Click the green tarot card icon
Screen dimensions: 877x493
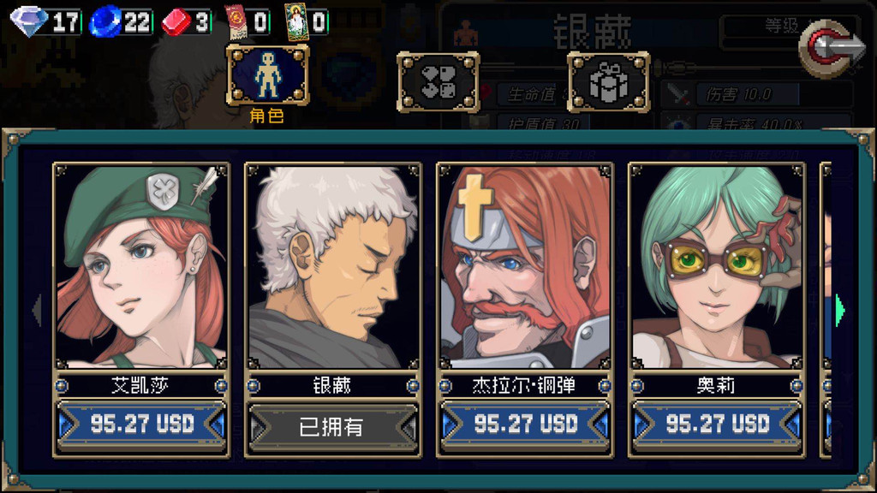(x=296, y=21)
